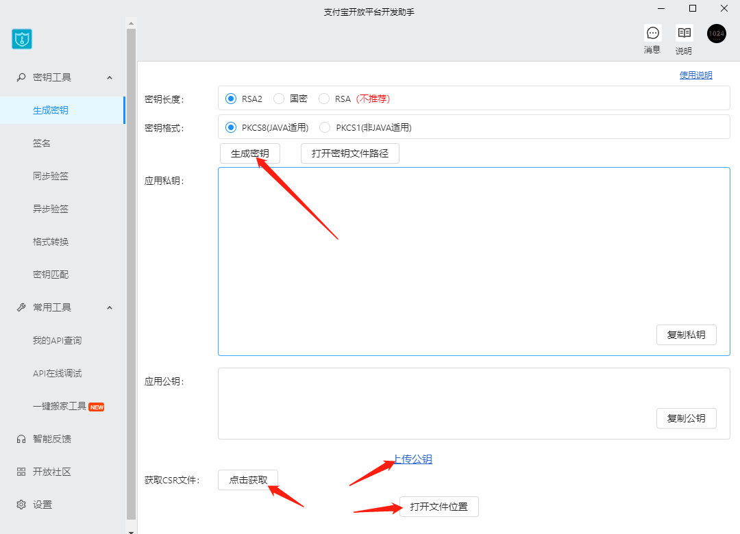The height and width of the screenshot is (534, 740).
Task: Click the 生成密钥 button
Action: point(250,153)
